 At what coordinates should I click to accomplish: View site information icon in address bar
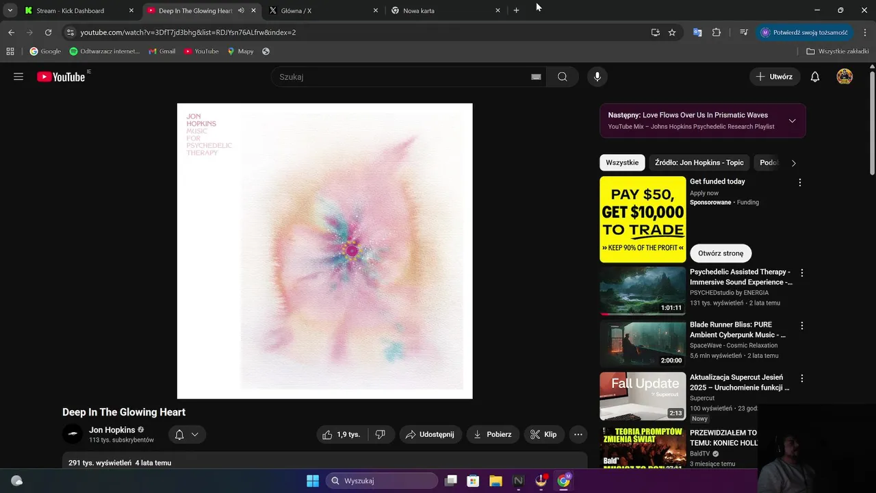pyautogui.click(x=70, y=32)
